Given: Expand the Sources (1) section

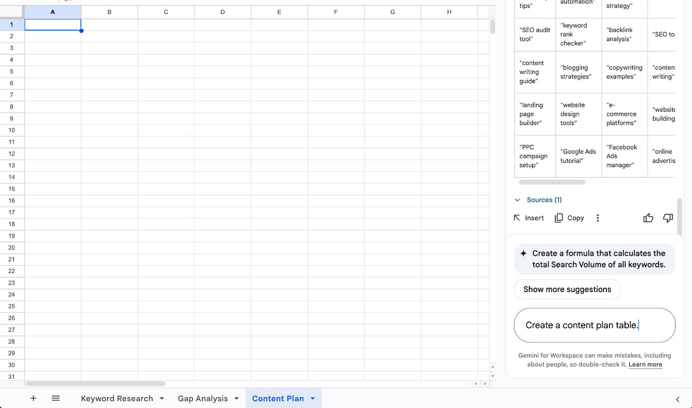Looking at the screenshot, I should coord(539,200).
